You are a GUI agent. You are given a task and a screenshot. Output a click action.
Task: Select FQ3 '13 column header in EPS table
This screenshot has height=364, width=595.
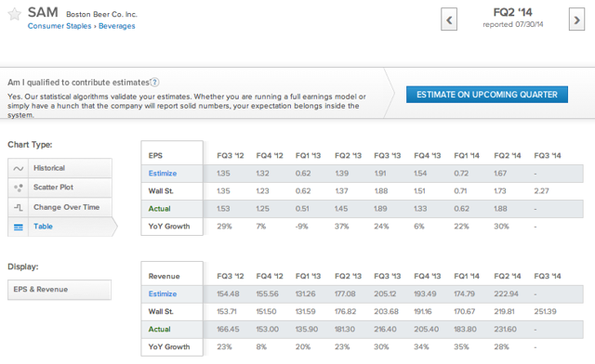[388, 155]
